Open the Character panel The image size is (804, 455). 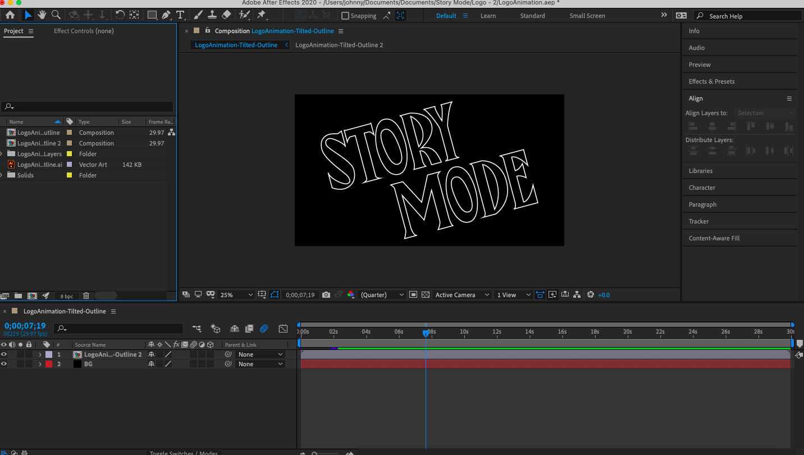point(703,187)
